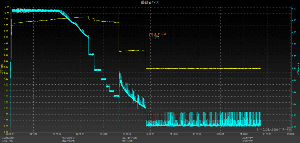Click the 01:50:00 time axis tick label
The height and width of the screenshot is (143, 300).
267,134
